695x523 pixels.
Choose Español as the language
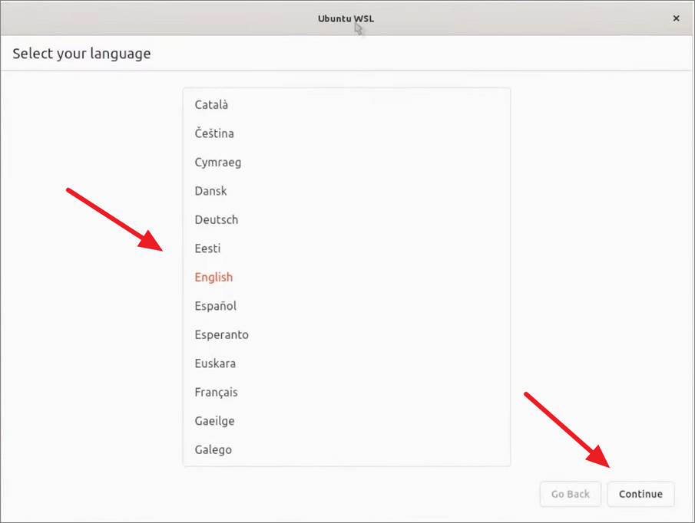(x=346, y=306)
